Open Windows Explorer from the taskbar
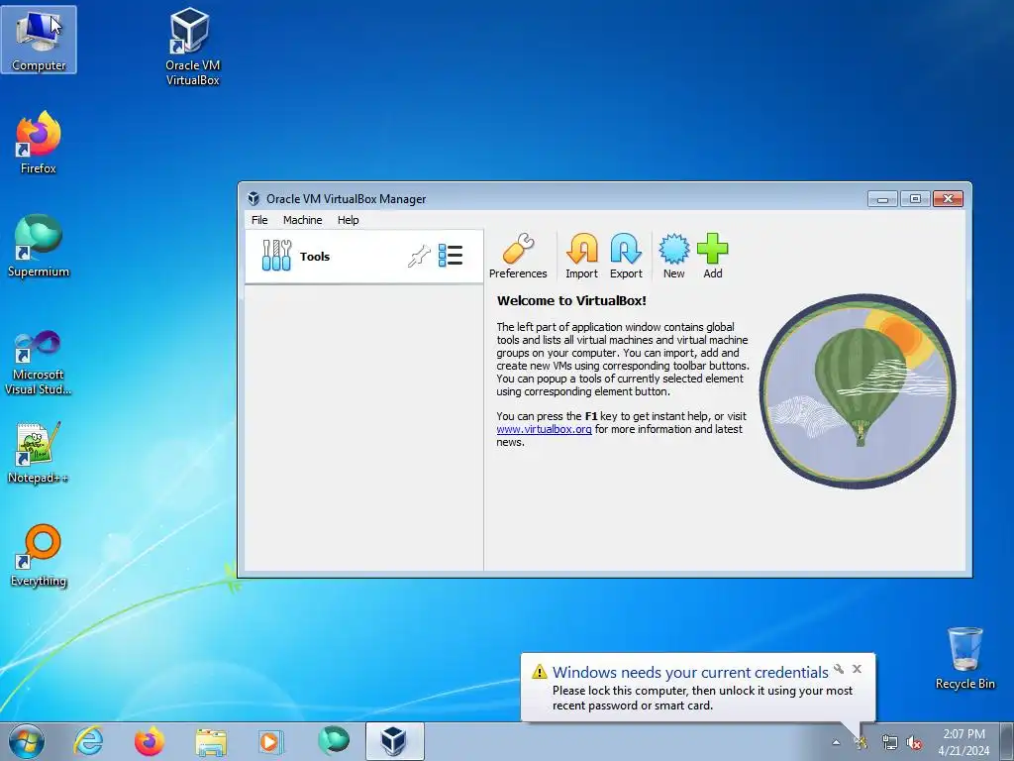 211,741
